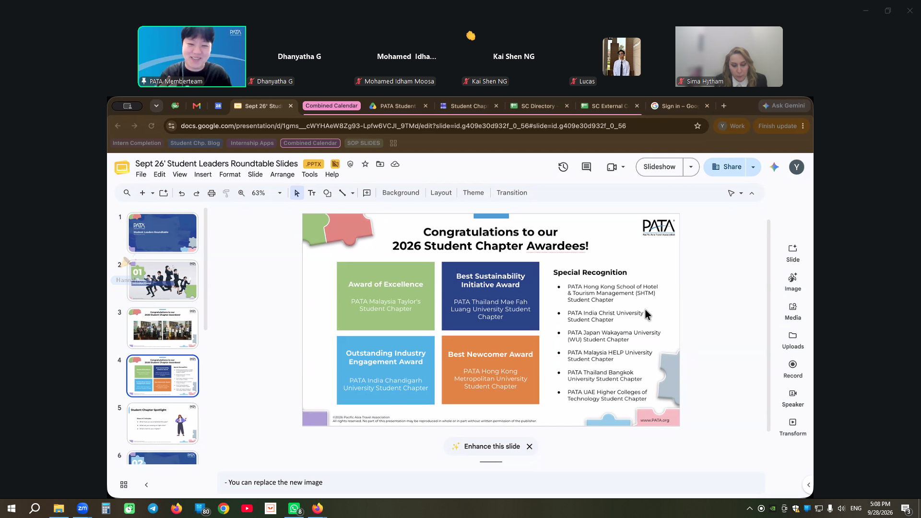
Task: Open the File menu
Action: [141, 175]
